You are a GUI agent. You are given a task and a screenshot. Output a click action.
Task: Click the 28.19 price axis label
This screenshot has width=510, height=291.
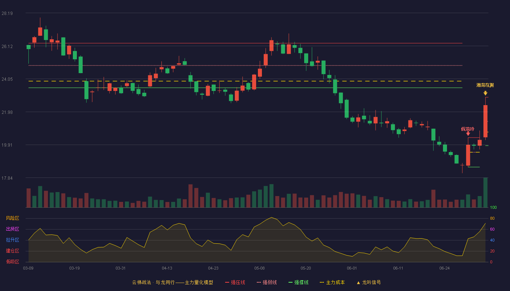pyautogui.click(x=7, y=13)
